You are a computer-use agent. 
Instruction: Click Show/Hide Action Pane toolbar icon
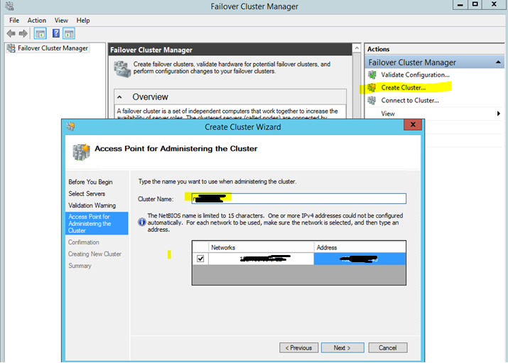[69, 33]
